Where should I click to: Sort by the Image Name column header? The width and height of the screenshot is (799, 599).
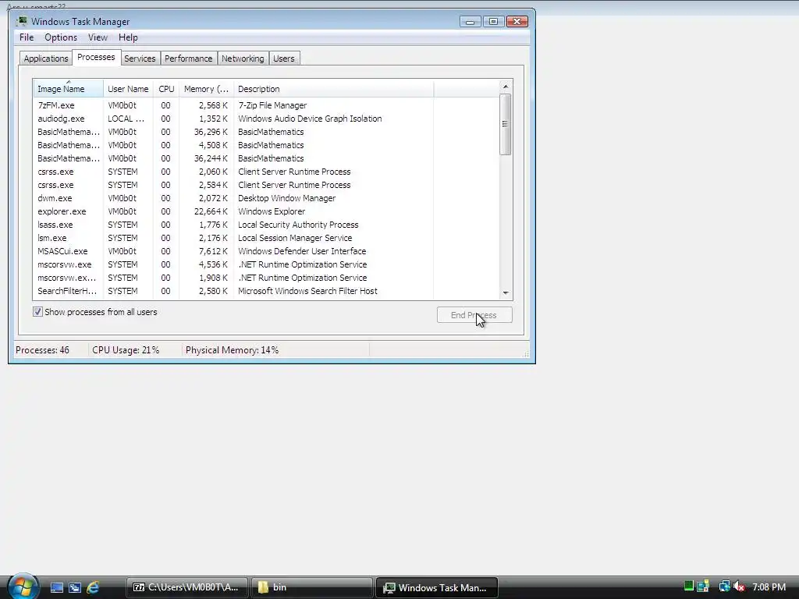pos(69,89)
